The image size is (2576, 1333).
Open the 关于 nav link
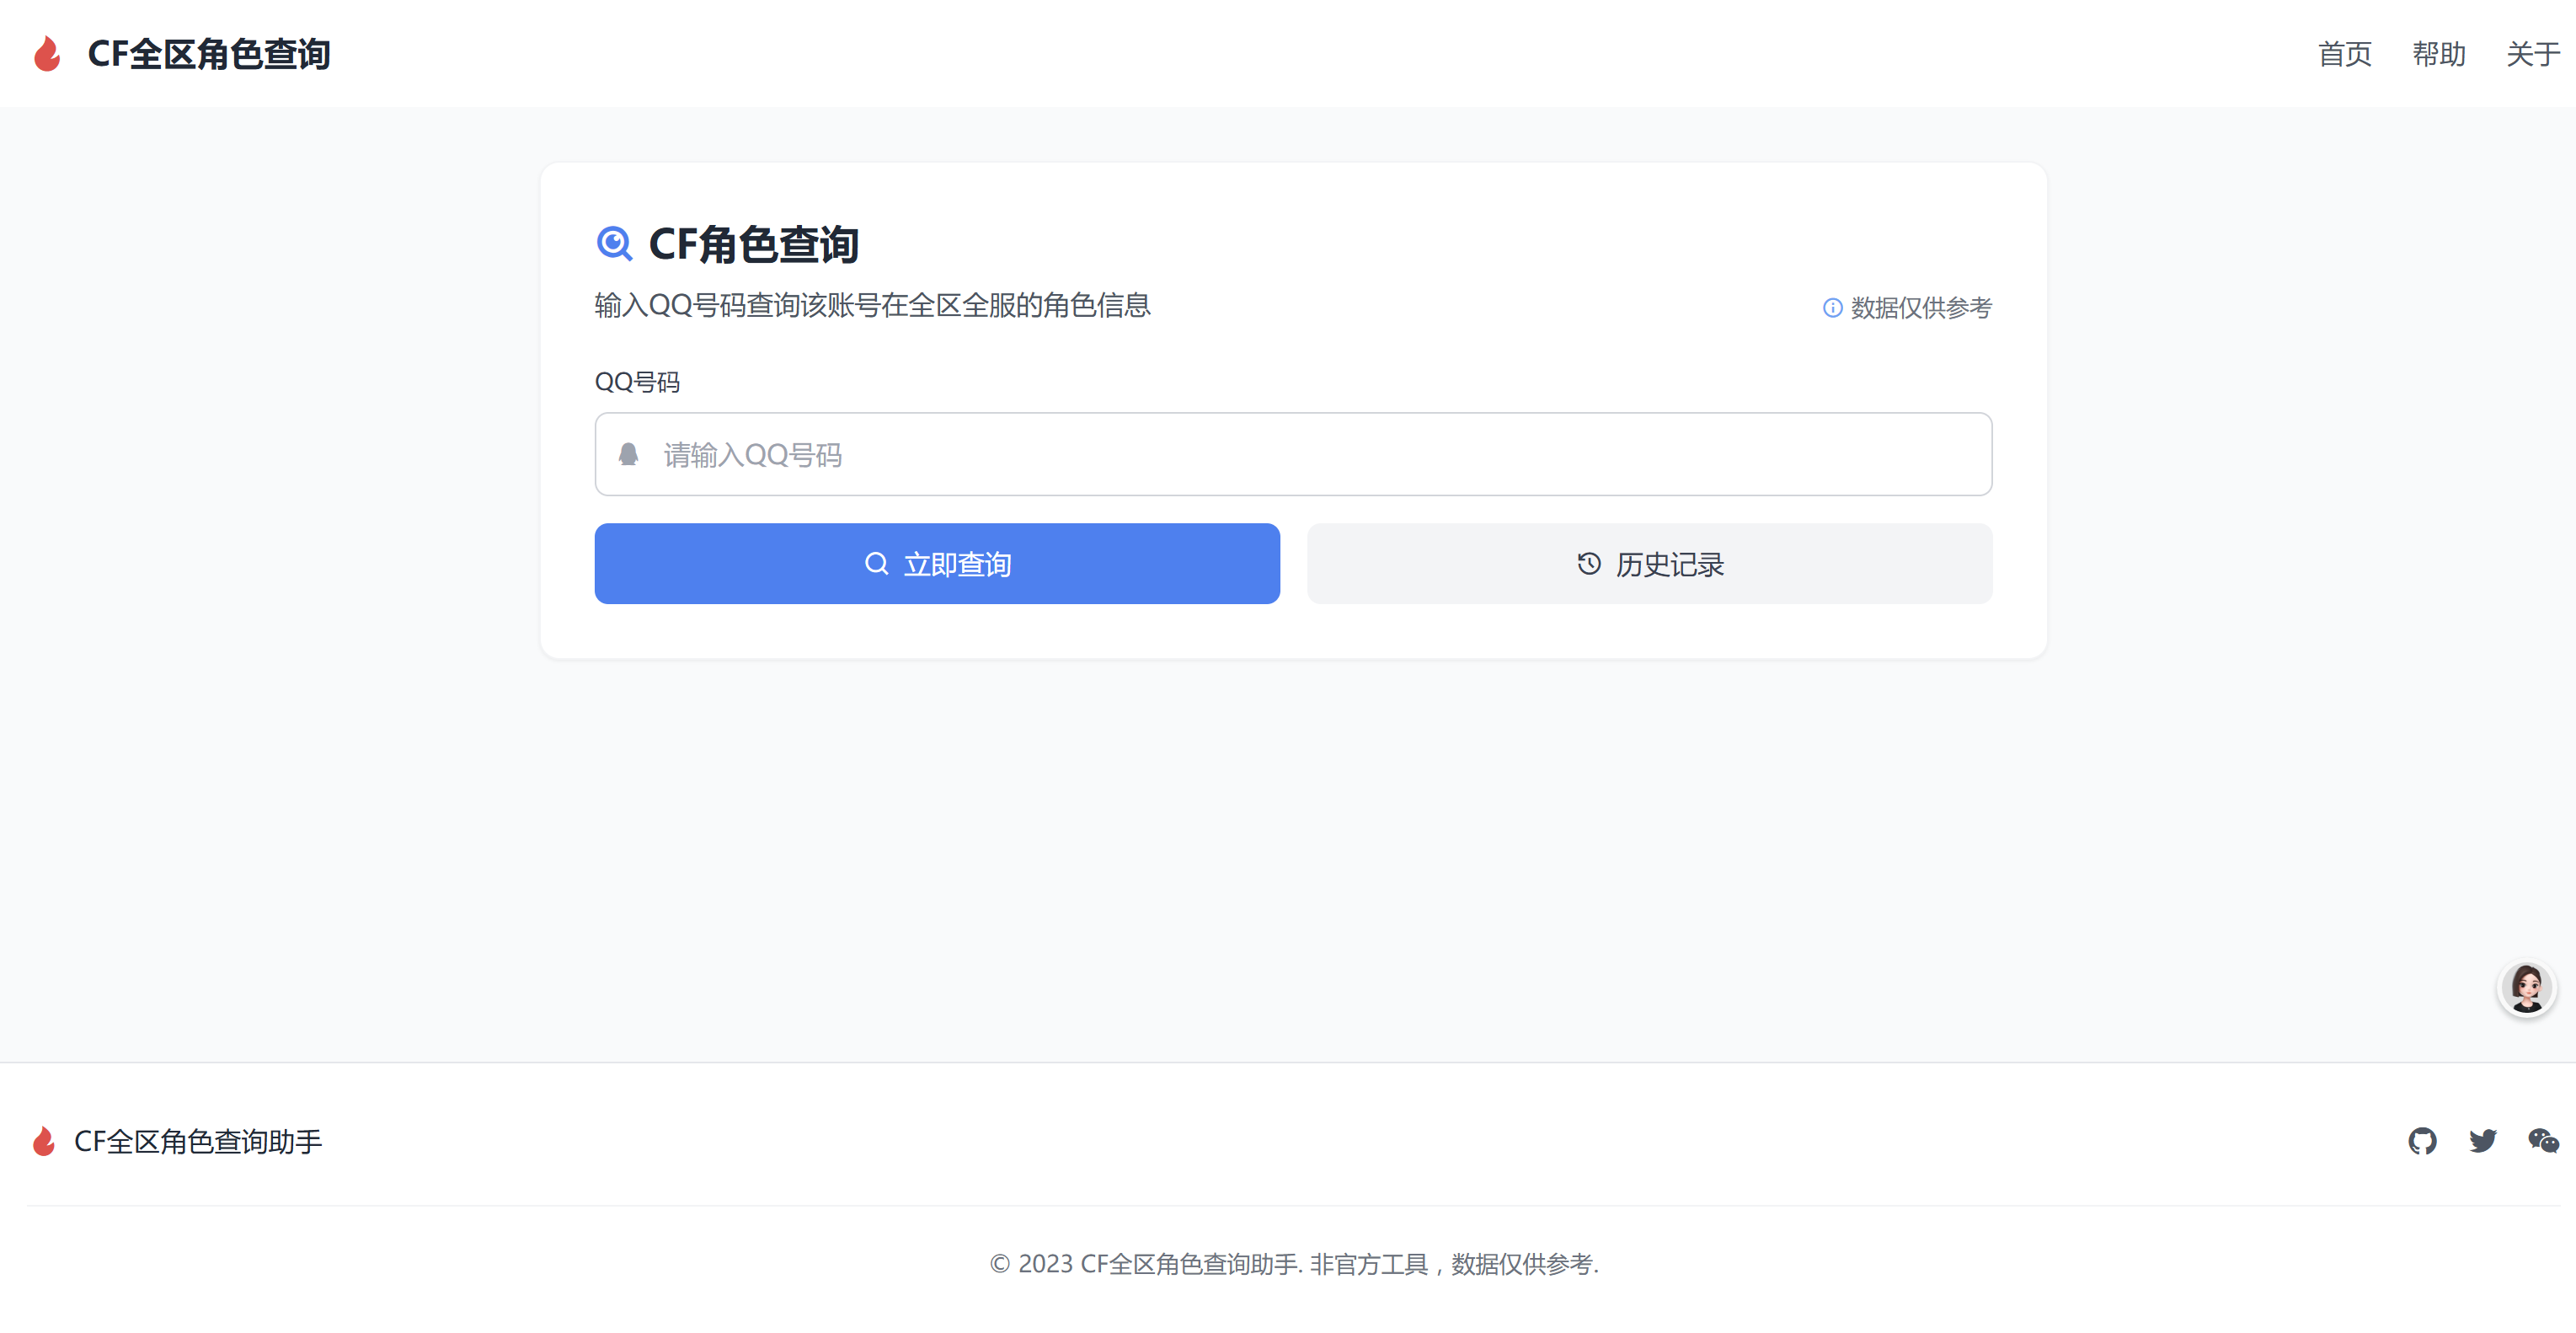pyautogui.click(x=2532, y=54)
